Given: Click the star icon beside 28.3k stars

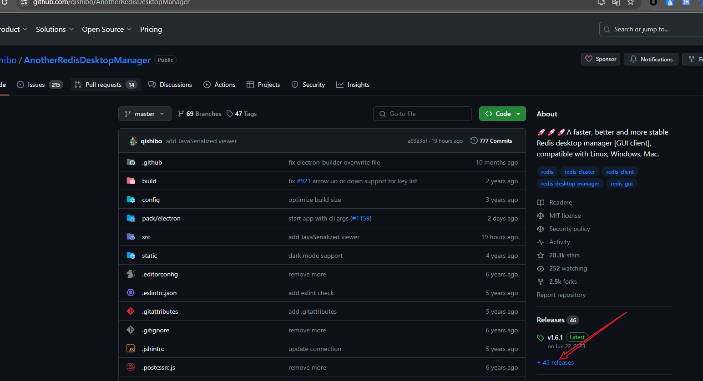Looking at the screenshot, I should point(541,256).
